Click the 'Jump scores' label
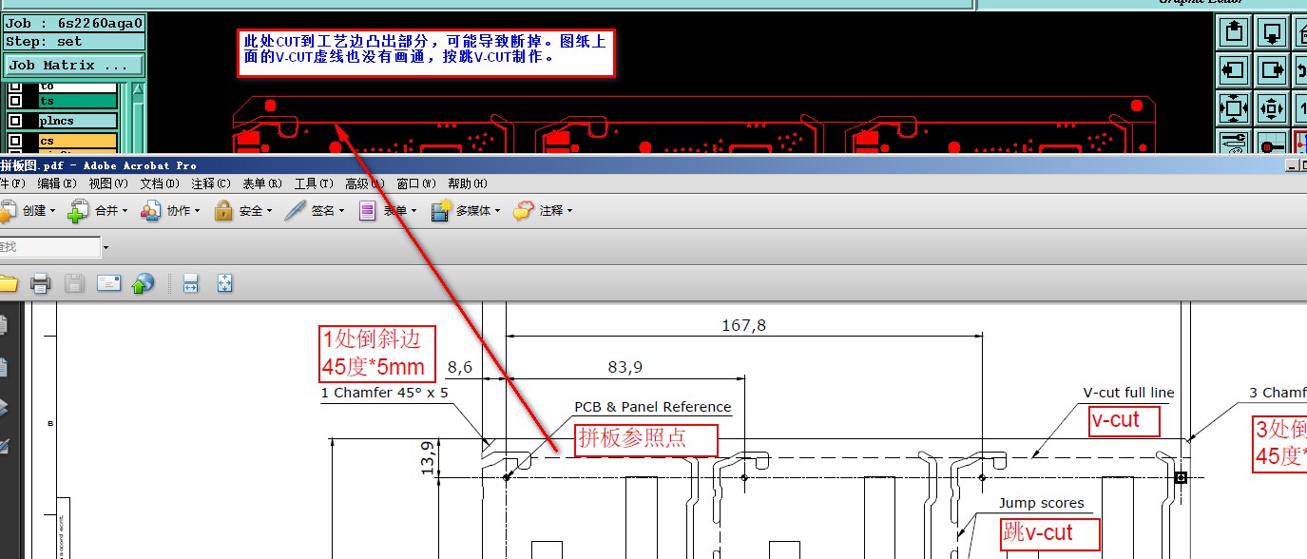The height and width of the screenshot is (559, 1307). tap(1041, 504)
